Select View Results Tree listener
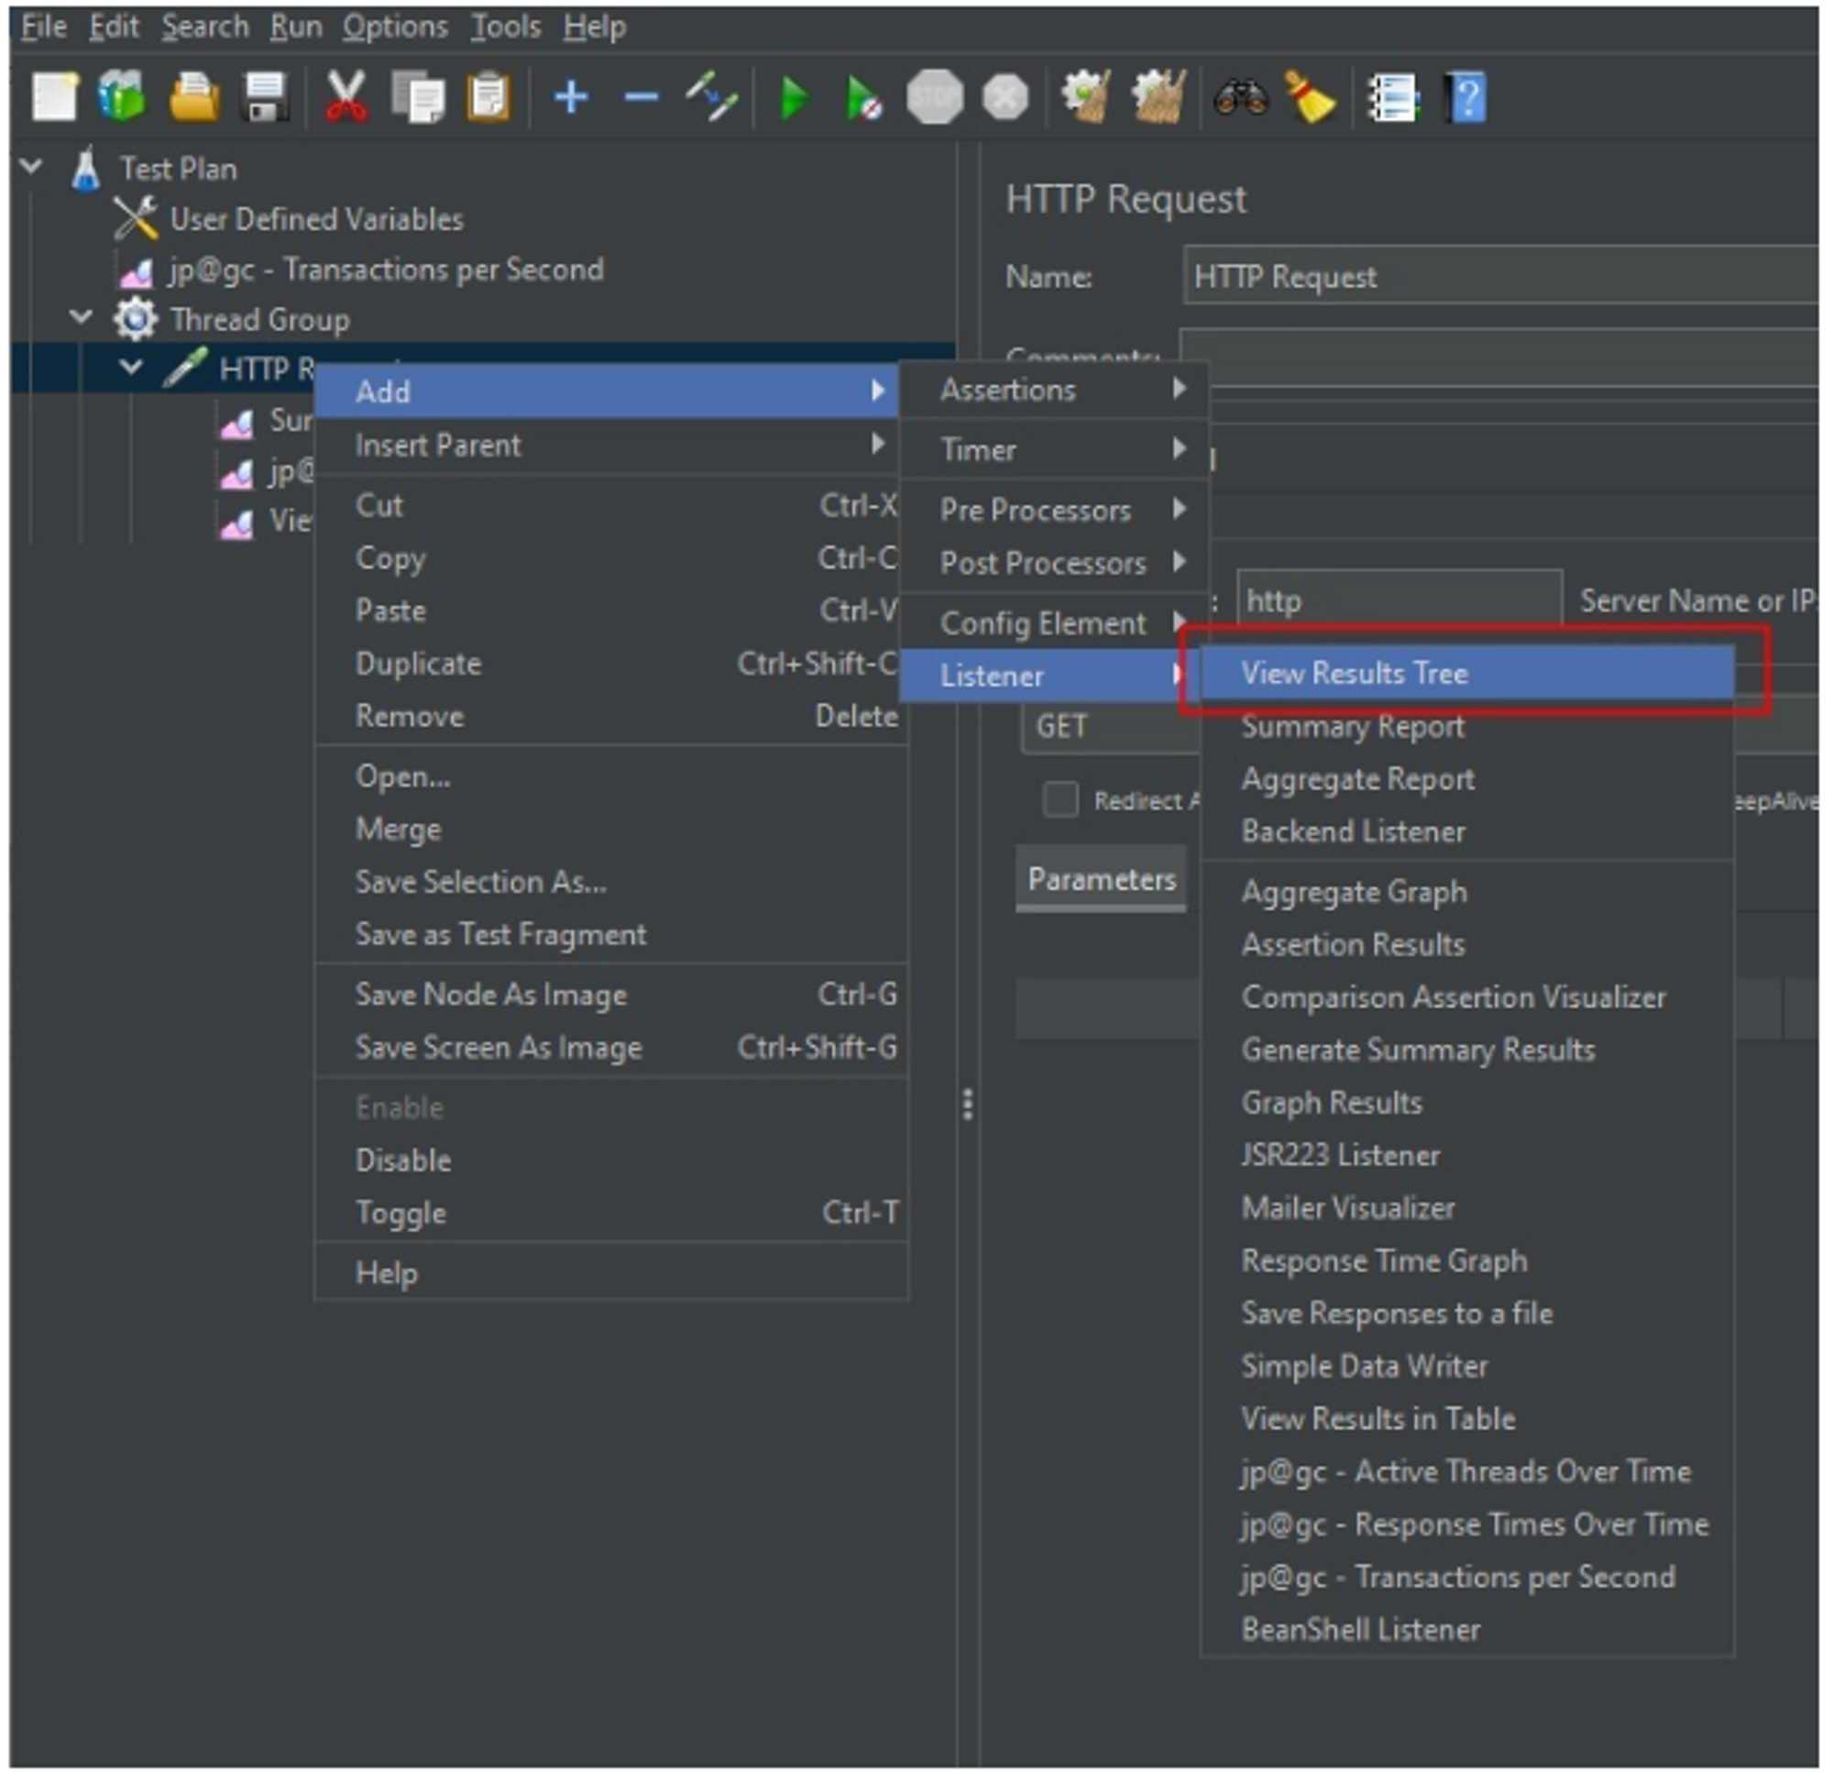The height and width of the screenshot is (1773, 1833). (1354, 673)
